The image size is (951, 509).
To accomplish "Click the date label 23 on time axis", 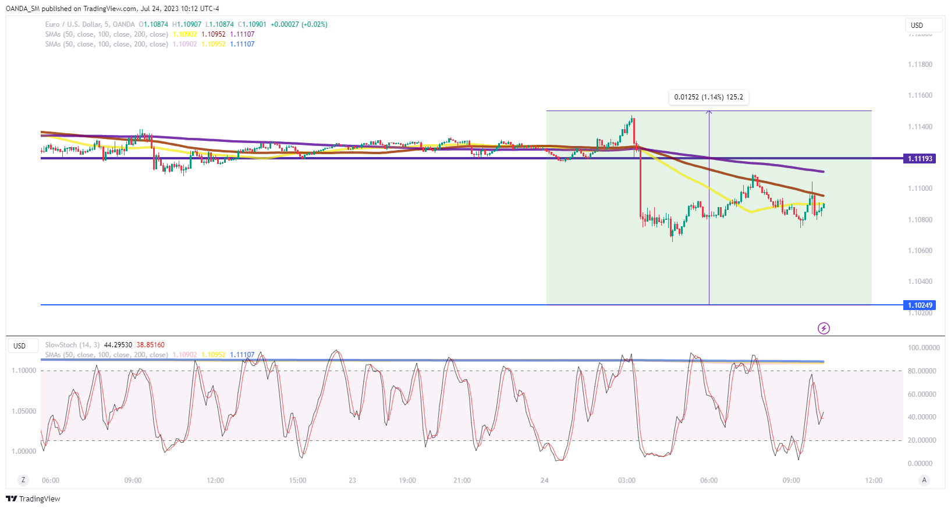I will [352, 480].
